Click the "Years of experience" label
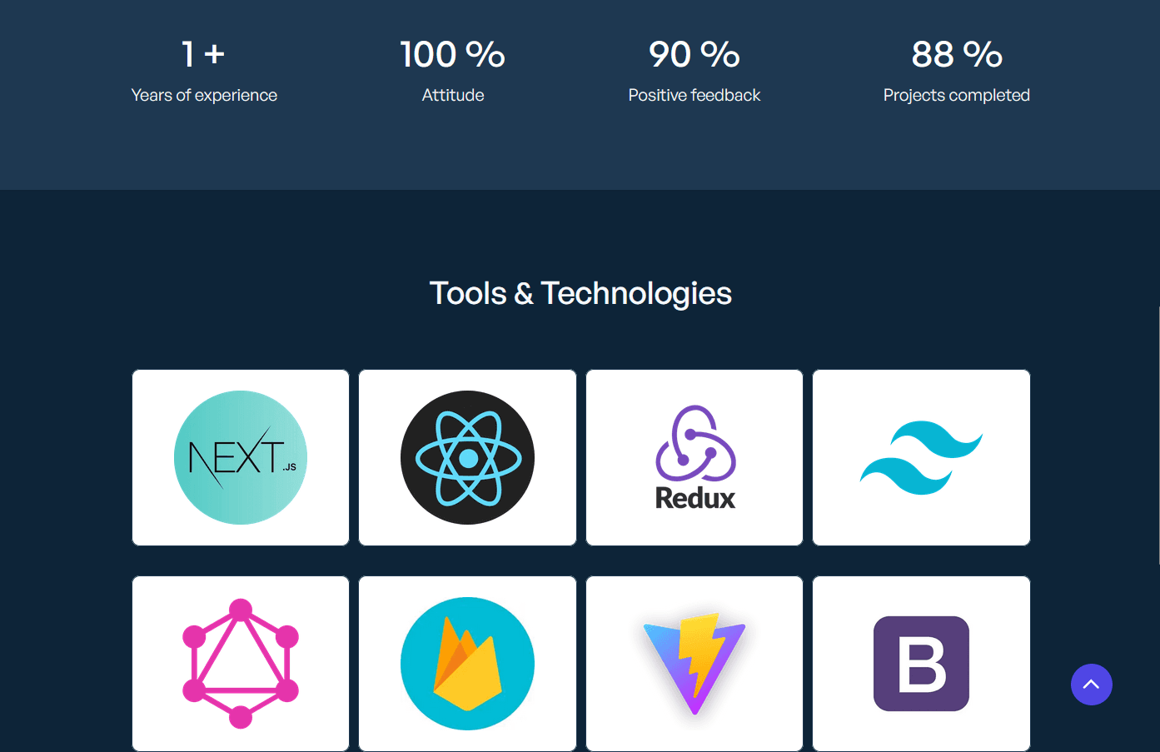 click(x=204, y=95)
